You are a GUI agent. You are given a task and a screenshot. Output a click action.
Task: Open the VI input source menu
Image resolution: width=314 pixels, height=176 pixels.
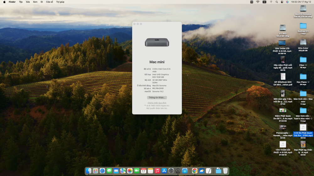click(x=264, y=2)
